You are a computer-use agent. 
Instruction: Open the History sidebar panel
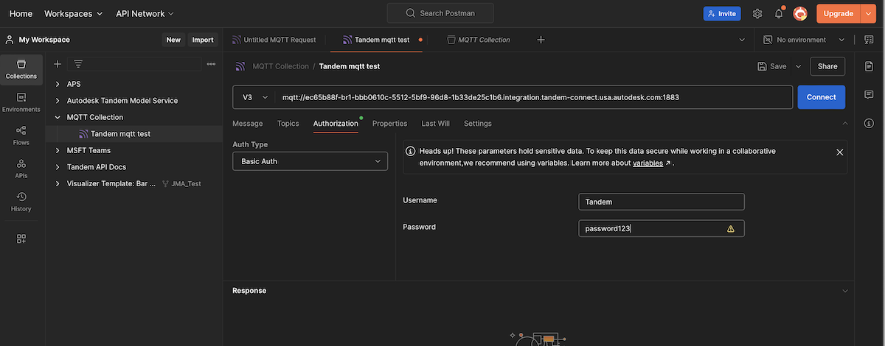[21, 201]
